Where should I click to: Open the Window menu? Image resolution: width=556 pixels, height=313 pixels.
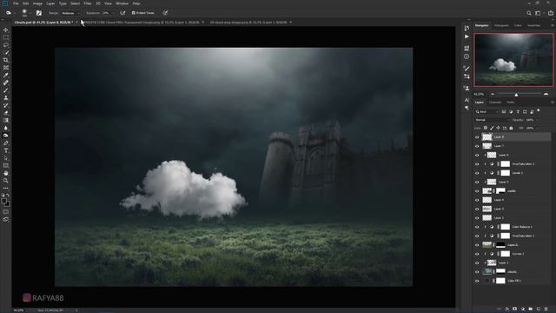click(122, 3)
